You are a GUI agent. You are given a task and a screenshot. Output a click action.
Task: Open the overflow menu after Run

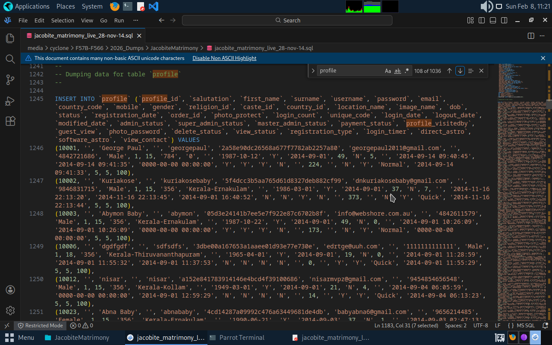(136, 20)
